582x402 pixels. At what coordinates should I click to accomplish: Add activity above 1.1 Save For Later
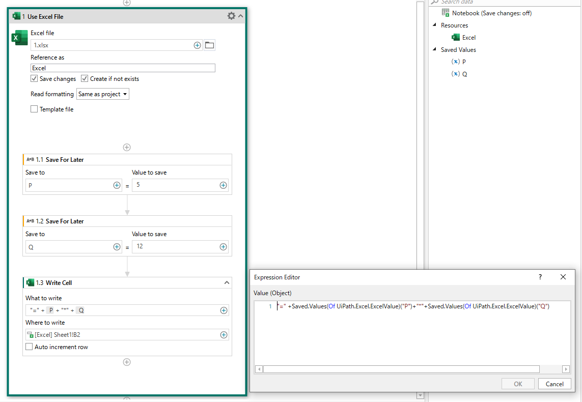coord(127,147)
